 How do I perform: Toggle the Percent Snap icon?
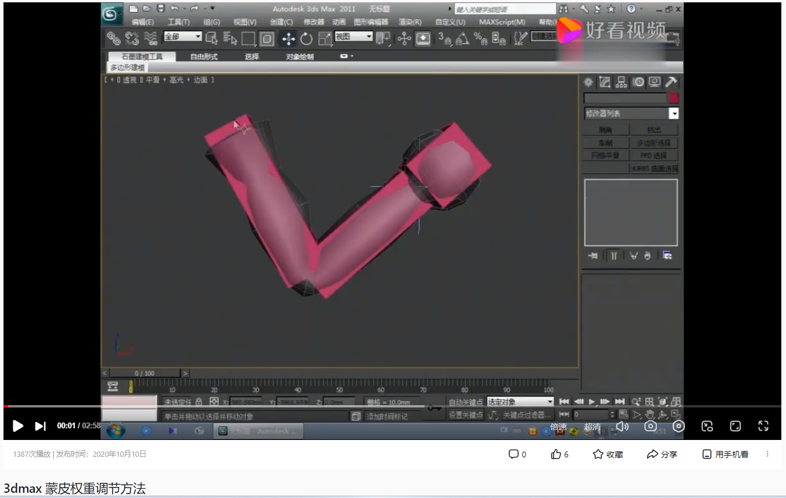(x=480, y=39)
